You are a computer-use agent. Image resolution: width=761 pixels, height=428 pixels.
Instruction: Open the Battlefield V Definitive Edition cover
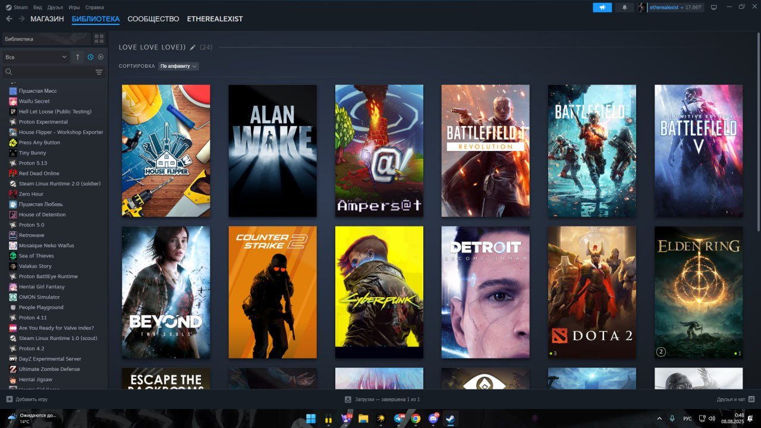coord(699,150)
